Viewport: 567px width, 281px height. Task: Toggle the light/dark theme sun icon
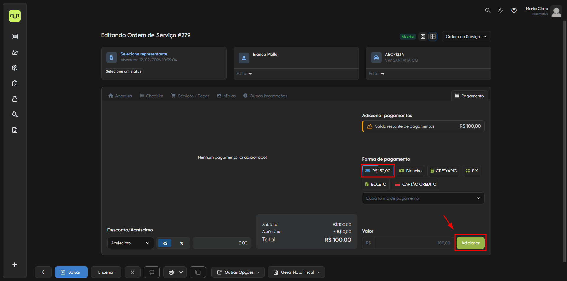coord(500,10)
